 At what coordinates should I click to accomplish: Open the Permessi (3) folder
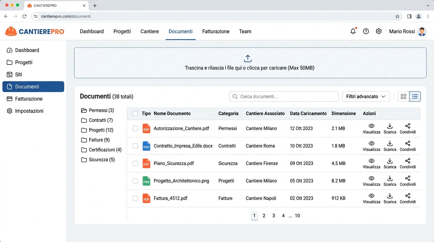[x=98, y=110]
